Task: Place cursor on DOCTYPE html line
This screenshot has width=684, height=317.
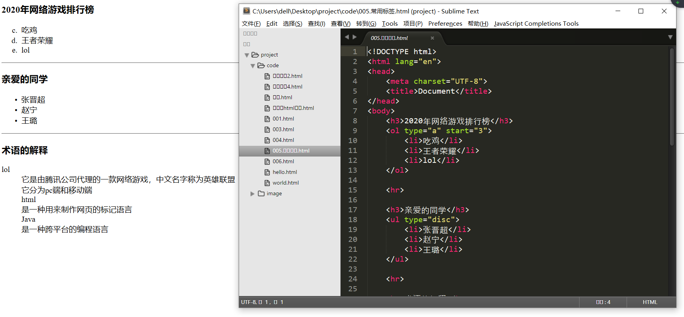Action: (402, 52)
